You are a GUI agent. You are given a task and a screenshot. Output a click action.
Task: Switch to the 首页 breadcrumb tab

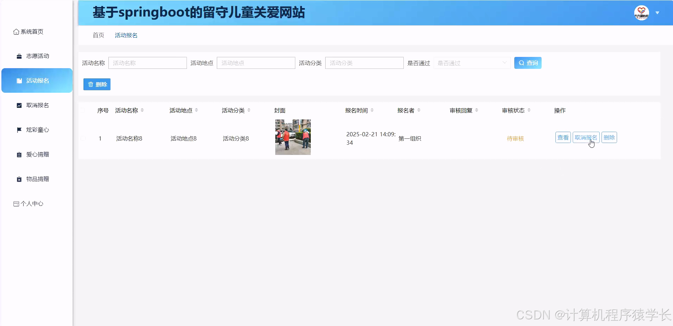pos(98,35)
